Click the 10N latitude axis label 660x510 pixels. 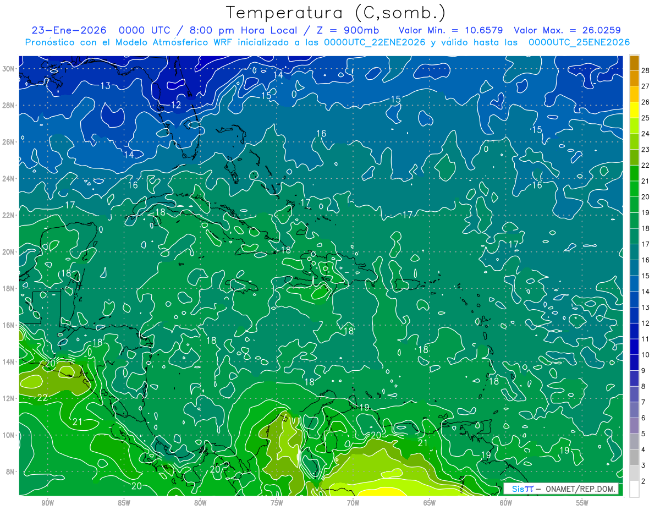(x=9, y=435)
